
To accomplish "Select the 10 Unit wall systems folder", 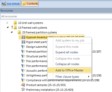I will (x=31, y=23).
